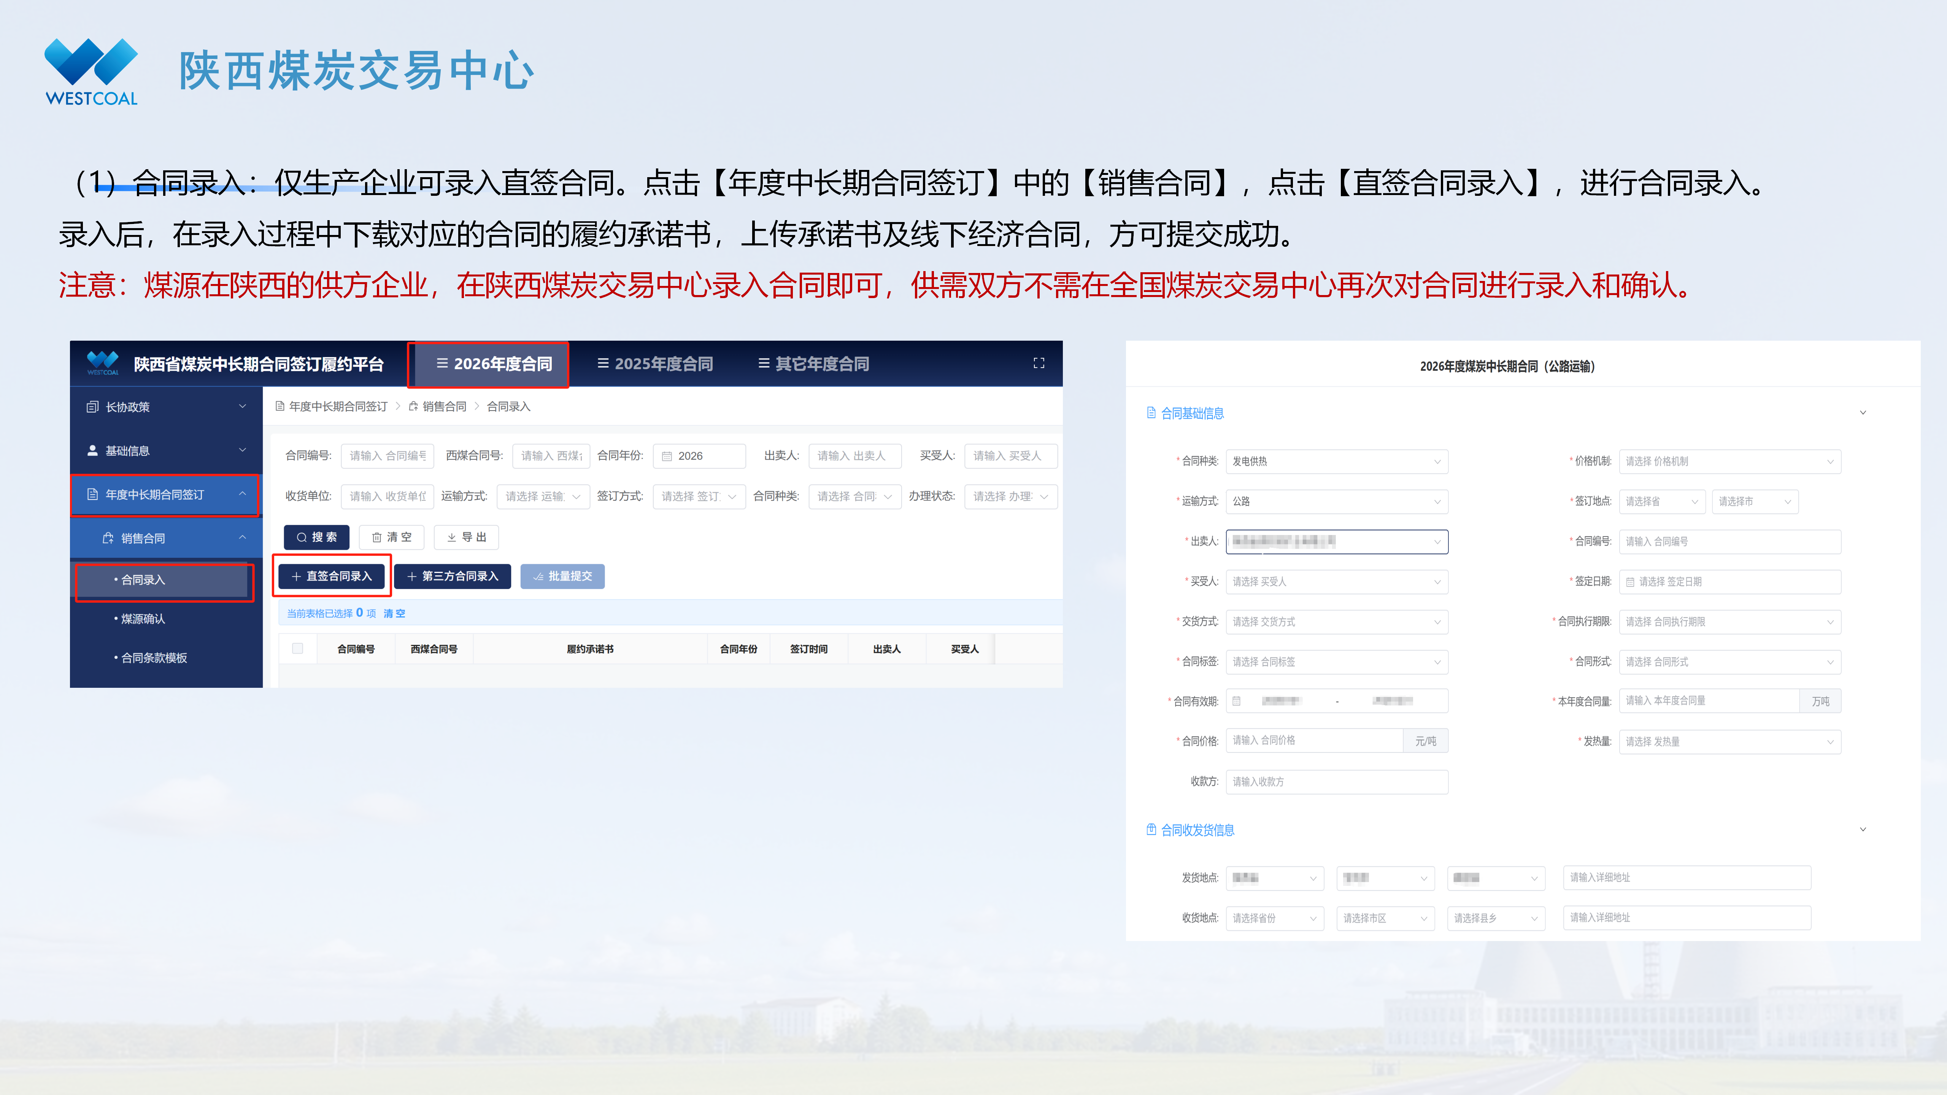Open the 其它年度合同 tab
Viewport: 1947px width, 1095px height.
point(813,364)
